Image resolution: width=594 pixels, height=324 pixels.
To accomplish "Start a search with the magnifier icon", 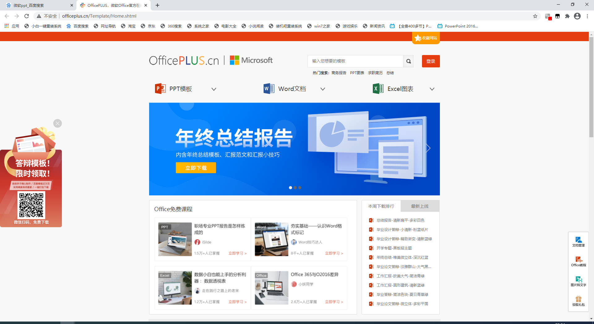I will pyautogui.click(x=408, y=61).
